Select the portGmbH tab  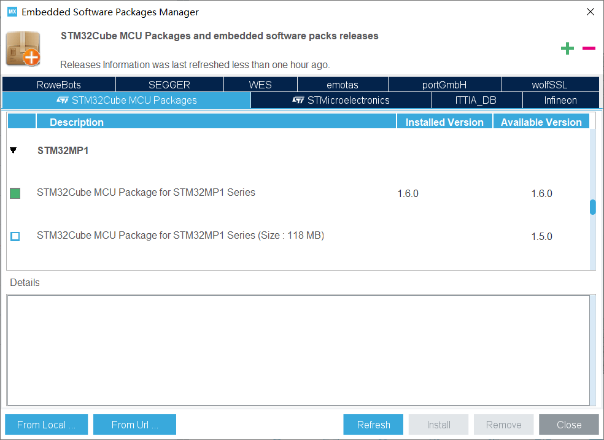[x=444, y=84]
